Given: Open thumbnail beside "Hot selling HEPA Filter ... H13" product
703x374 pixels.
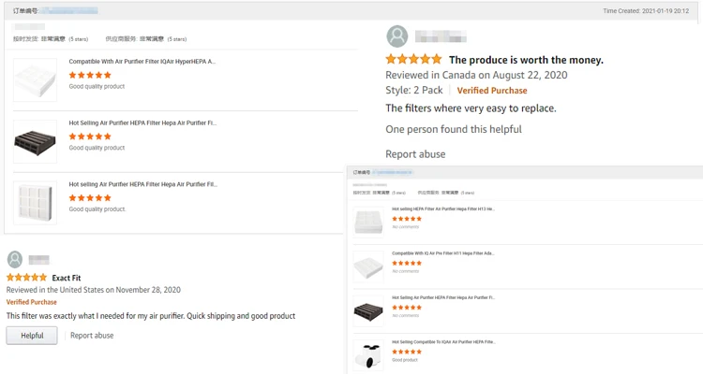Looking at the screenshot, I should (368, 222).
